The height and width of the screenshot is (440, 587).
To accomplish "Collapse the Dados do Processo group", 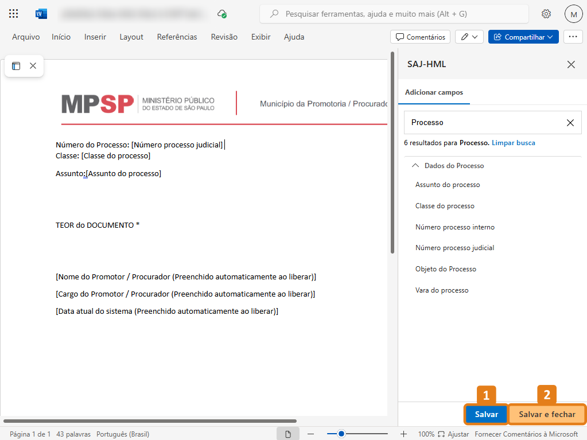I will click(415, 165).
